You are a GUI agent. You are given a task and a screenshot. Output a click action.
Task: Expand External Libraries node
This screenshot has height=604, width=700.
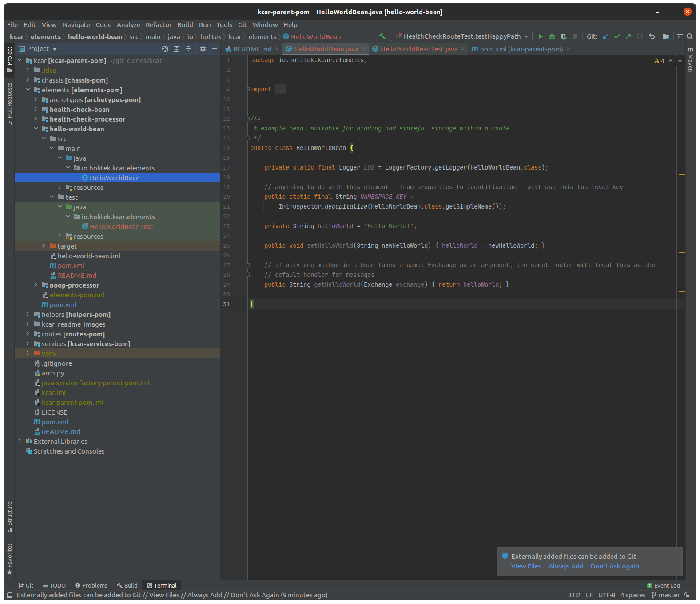pyautogui.click(x=20, y=441)
